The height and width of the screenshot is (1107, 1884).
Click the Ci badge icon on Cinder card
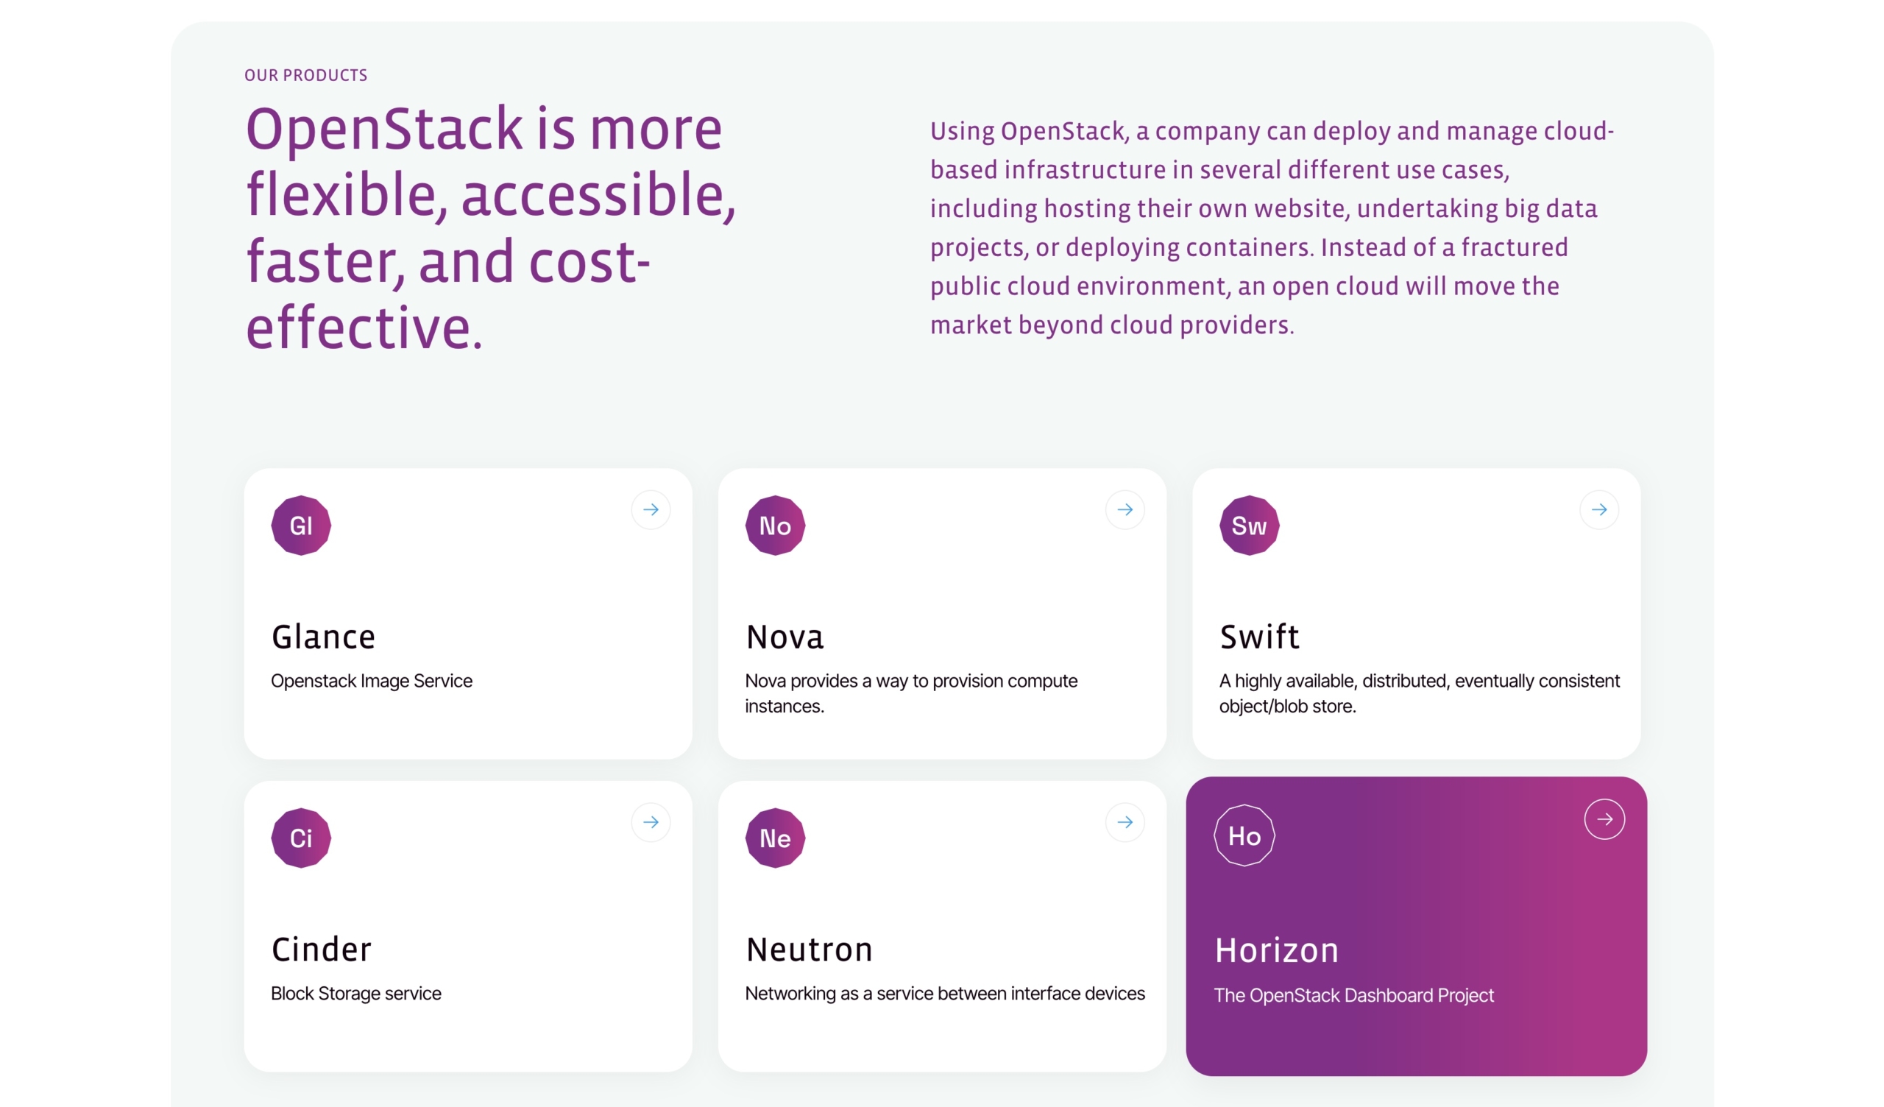coord(300,838)
